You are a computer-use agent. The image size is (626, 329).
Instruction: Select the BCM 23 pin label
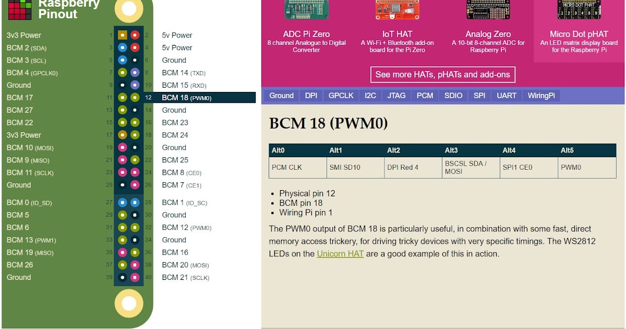(x=175, y=123)
